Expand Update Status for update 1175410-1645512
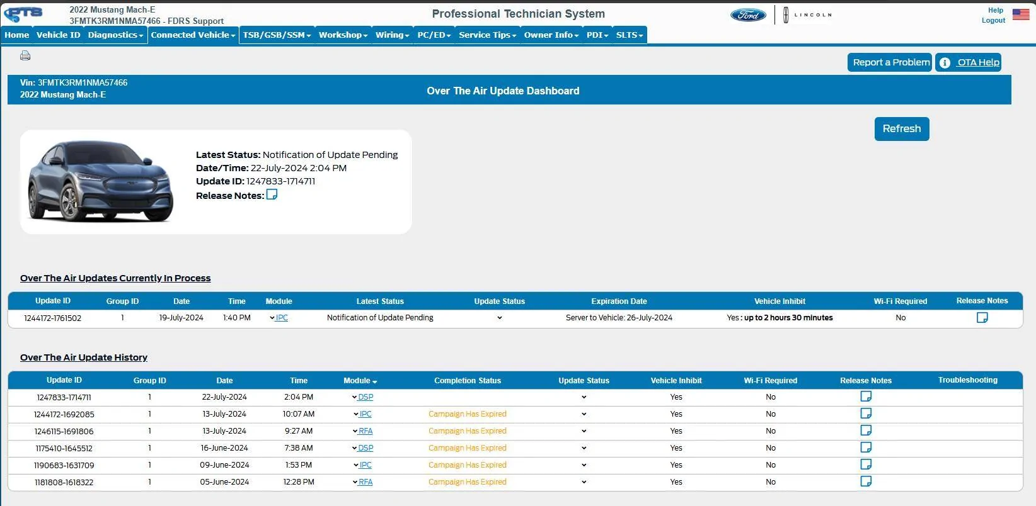Viewport: 1036px width, 506px height. tap(584, 448)
